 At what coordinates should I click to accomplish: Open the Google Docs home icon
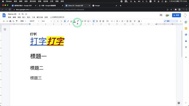[4, 15]
